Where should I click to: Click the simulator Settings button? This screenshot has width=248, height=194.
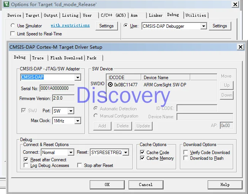click(x=107, y=26)
